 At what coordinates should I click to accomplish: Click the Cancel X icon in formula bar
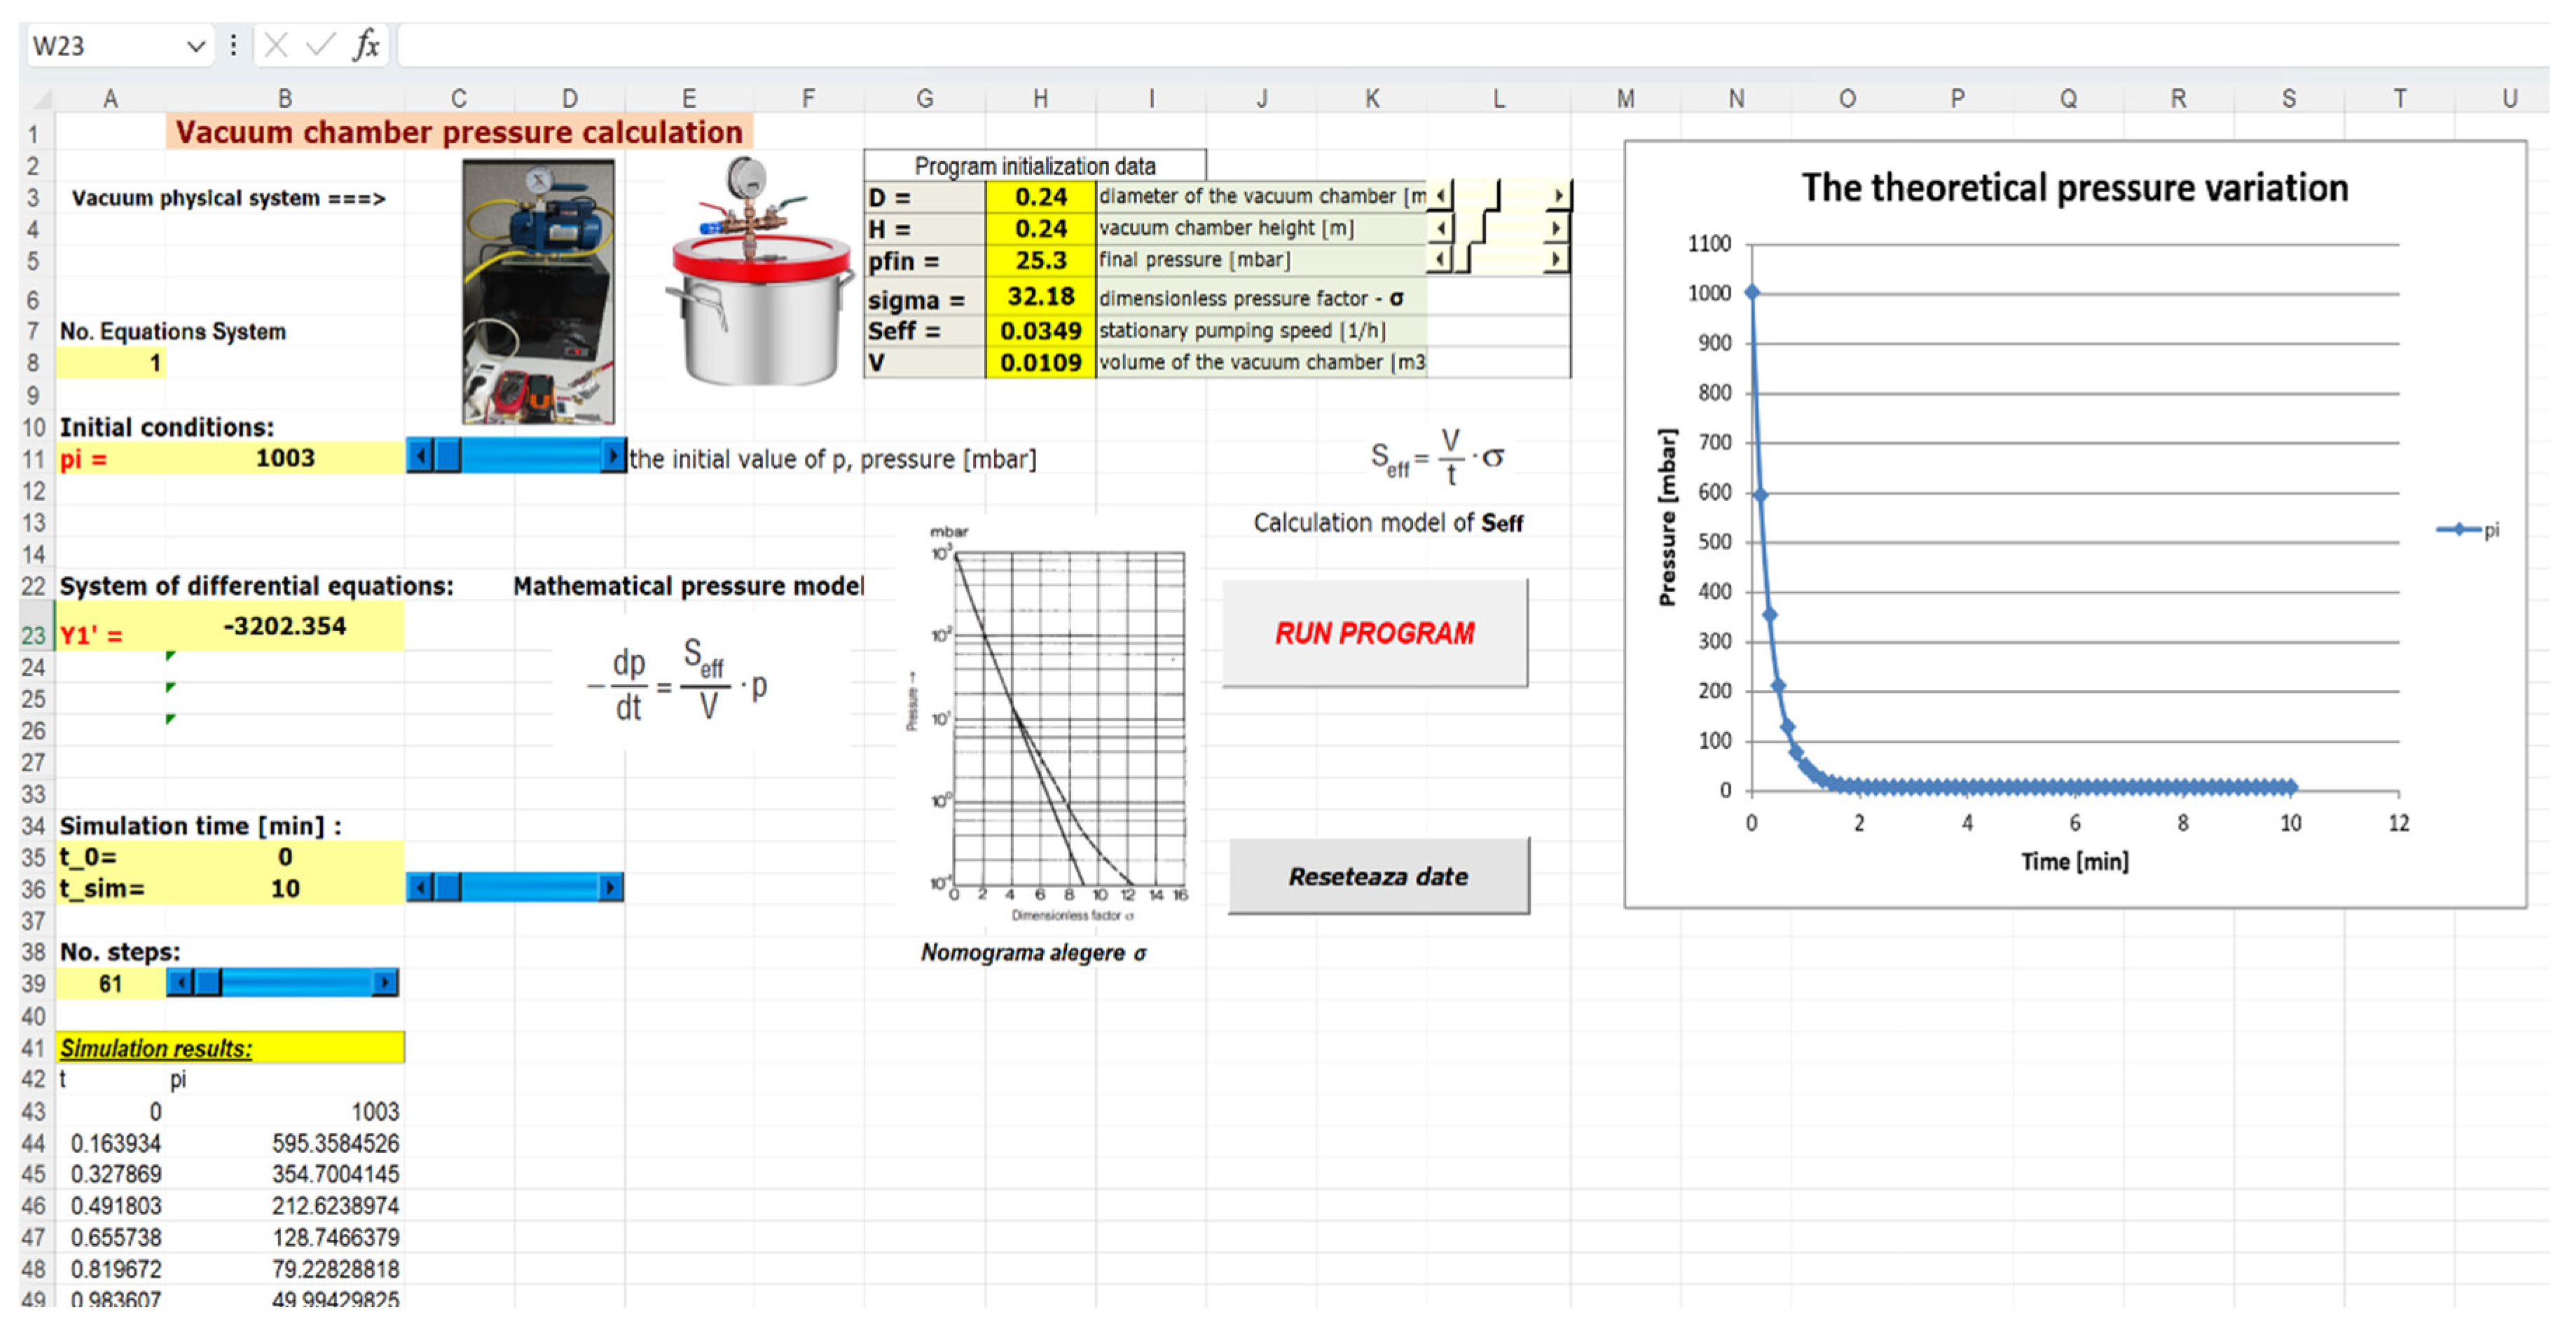[x=276, y=45]
